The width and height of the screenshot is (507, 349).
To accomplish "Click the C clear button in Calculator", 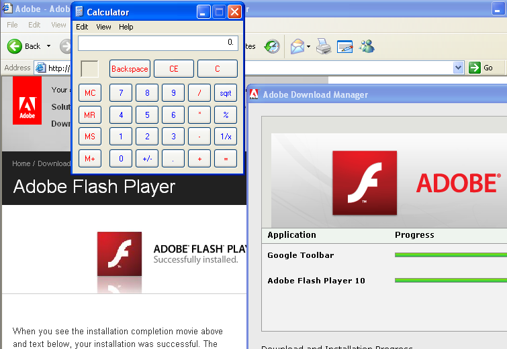I will 218,69.
